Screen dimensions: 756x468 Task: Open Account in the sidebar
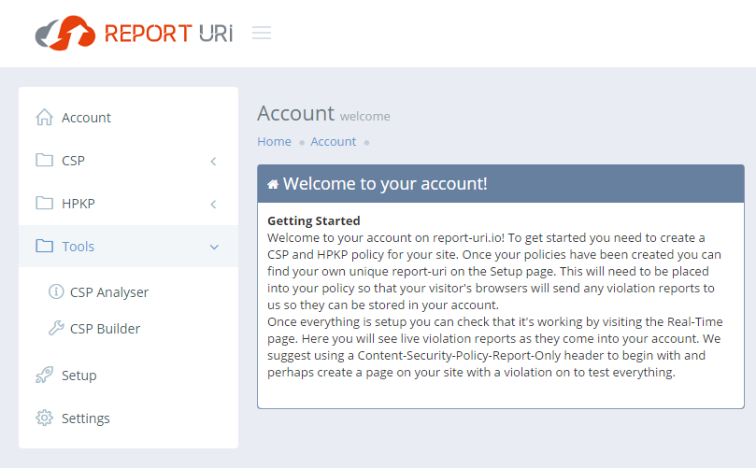(128, 117)
